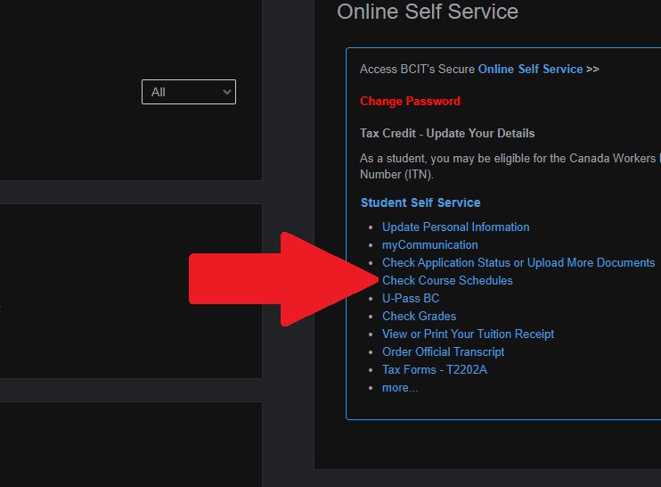Show more self service options via 'more...'
Image resolution: width=661 pixels, height=487 pixels.
tap(400, 387)
